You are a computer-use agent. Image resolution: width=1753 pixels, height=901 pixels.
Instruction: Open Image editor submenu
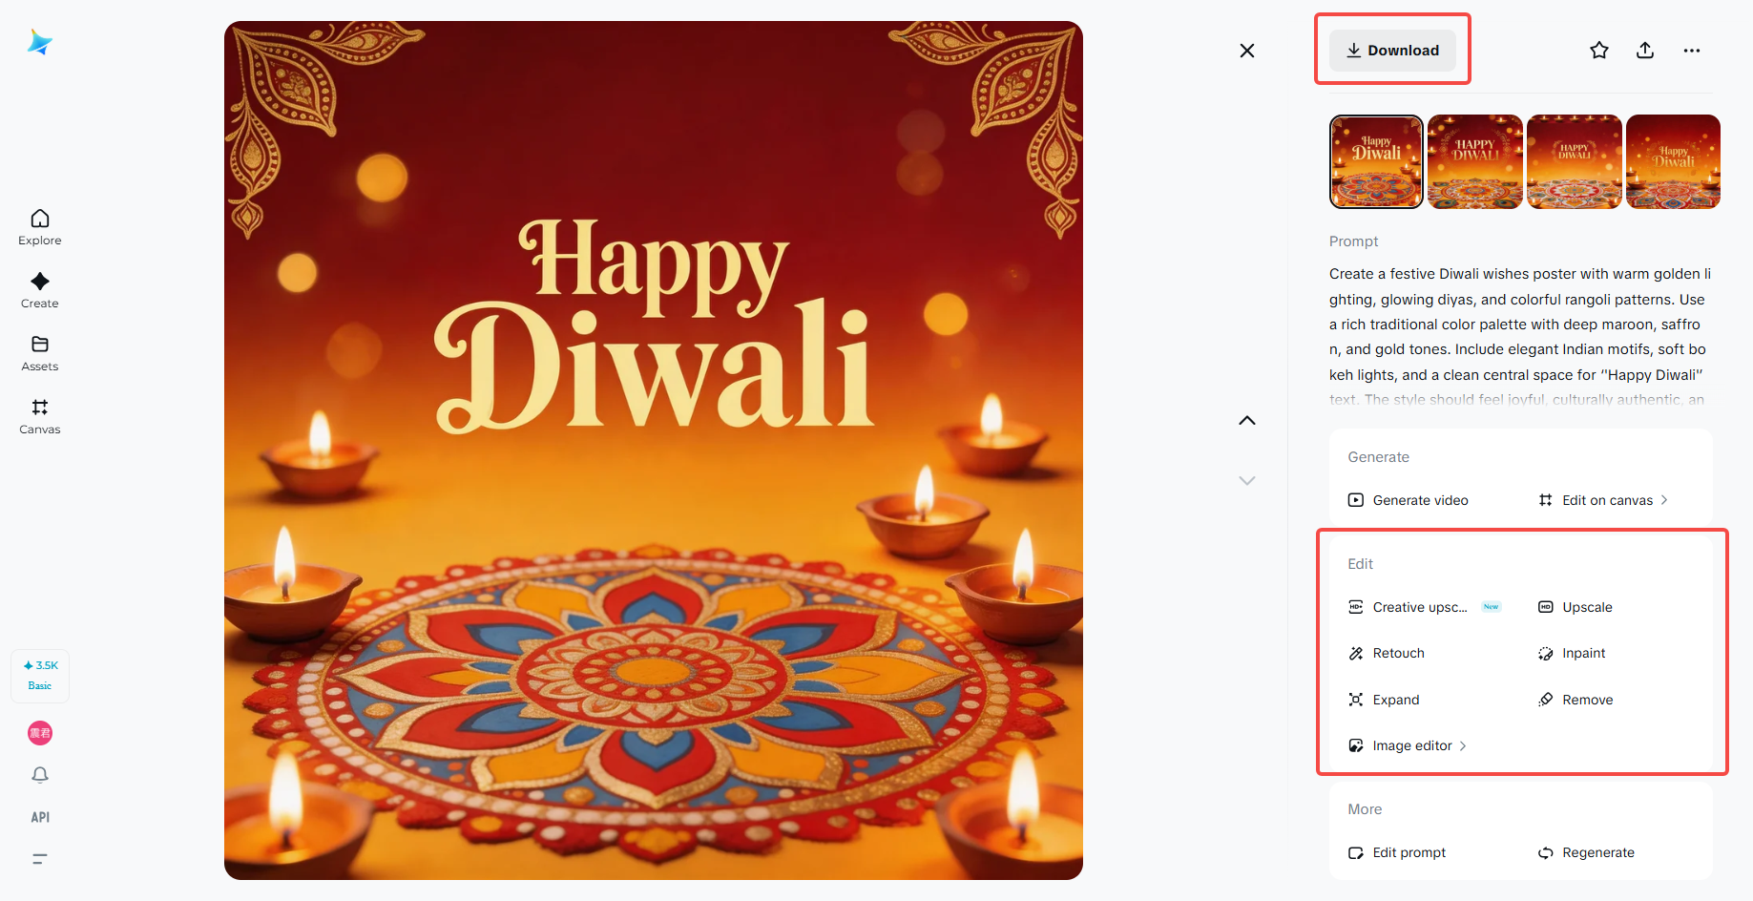click(x=1408, y=745)
